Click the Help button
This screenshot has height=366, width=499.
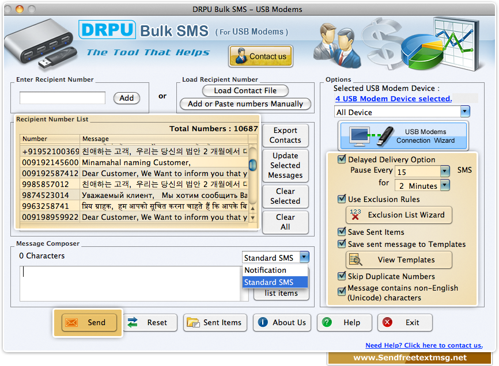tap(345, 322)
